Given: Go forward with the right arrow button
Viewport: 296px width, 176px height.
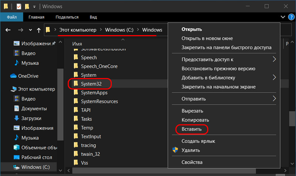Looking at the screenshot, I should coord(21,30).
